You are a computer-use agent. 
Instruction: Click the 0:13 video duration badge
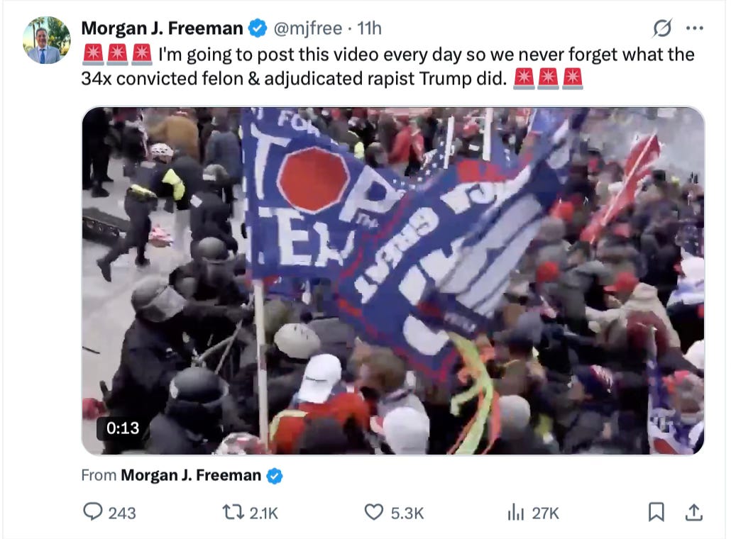[123, 428]
